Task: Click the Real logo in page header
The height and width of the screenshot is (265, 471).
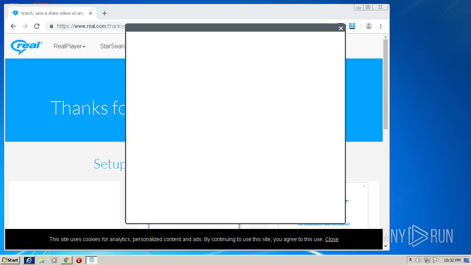Action: pyautogui.click(x=26, y=46)
